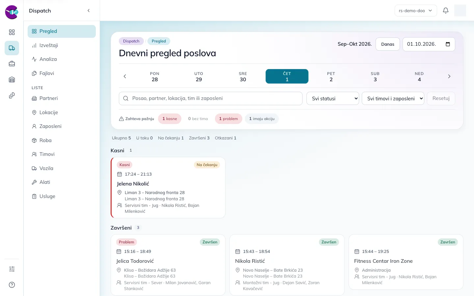Select Monday 28 in the week strip
This screenshot has width=474, height=296.
pyautogui.click(x=155, y=76)
